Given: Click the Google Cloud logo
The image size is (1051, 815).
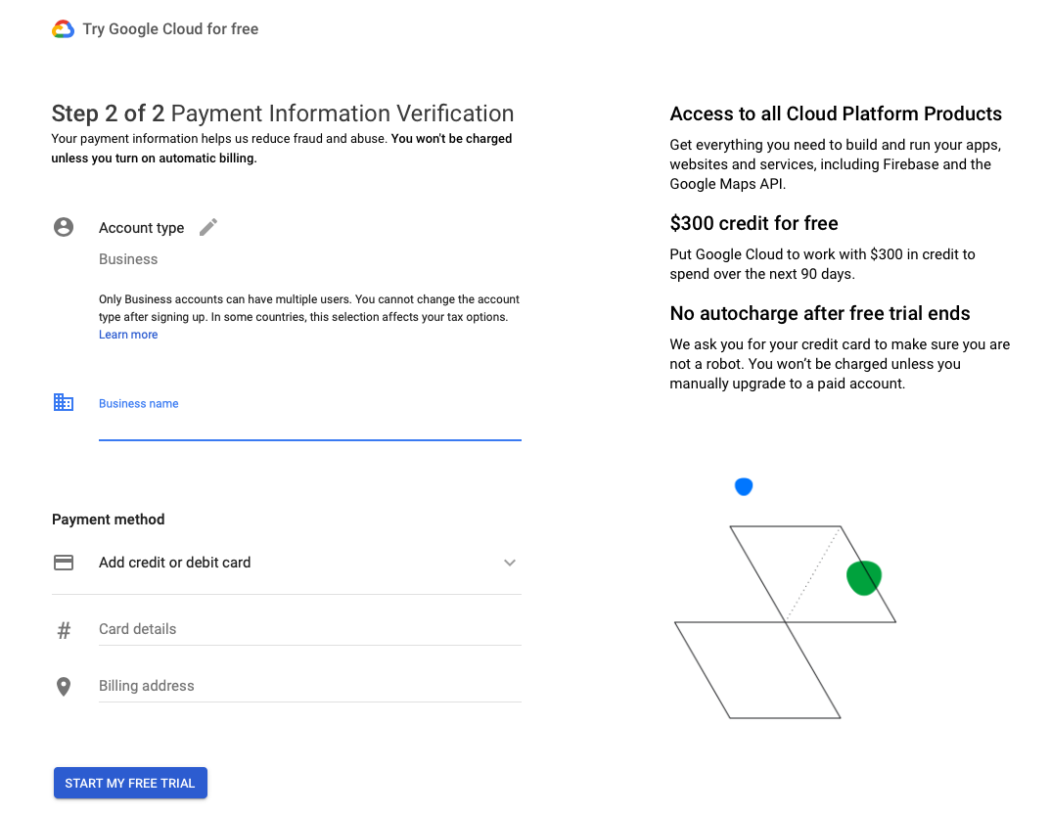Looking at the screenshot, I should (x=63, y=29).
